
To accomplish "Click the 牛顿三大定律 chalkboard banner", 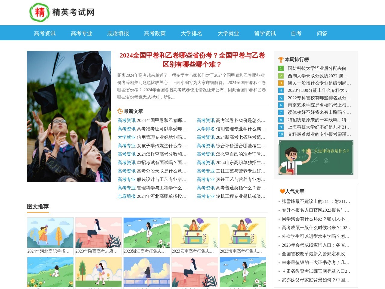I will click(316, 157).
